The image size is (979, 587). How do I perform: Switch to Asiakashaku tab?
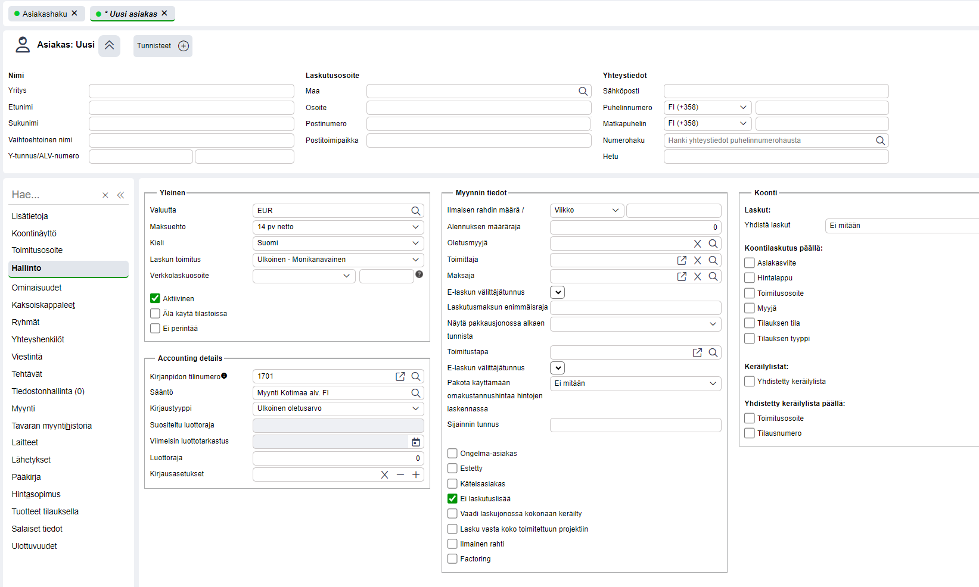coord(45,14)
